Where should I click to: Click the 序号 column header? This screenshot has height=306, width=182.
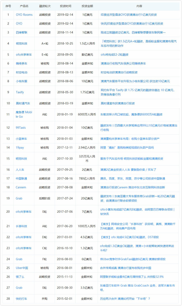point(8,6)
